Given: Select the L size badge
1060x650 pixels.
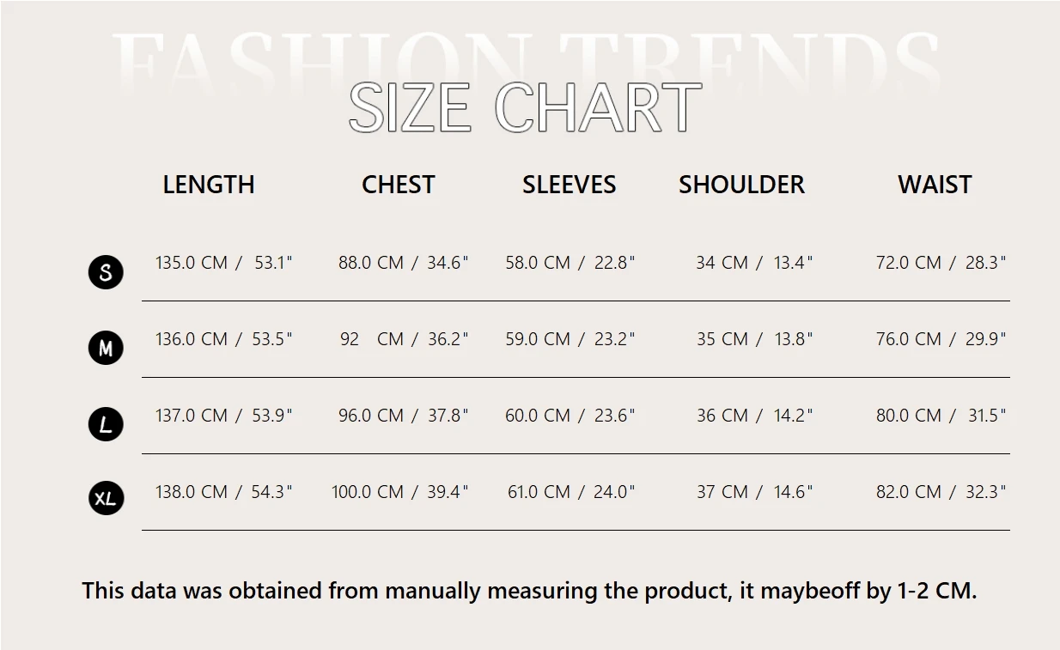Looking at the screenshot, I should [106, 424].
